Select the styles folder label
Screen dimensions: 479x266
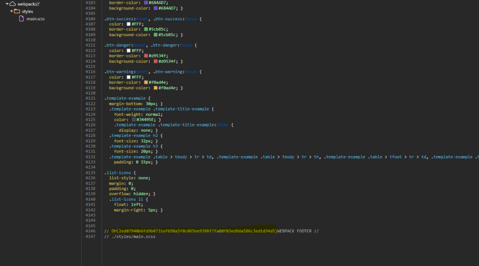[x=27, y=11]
